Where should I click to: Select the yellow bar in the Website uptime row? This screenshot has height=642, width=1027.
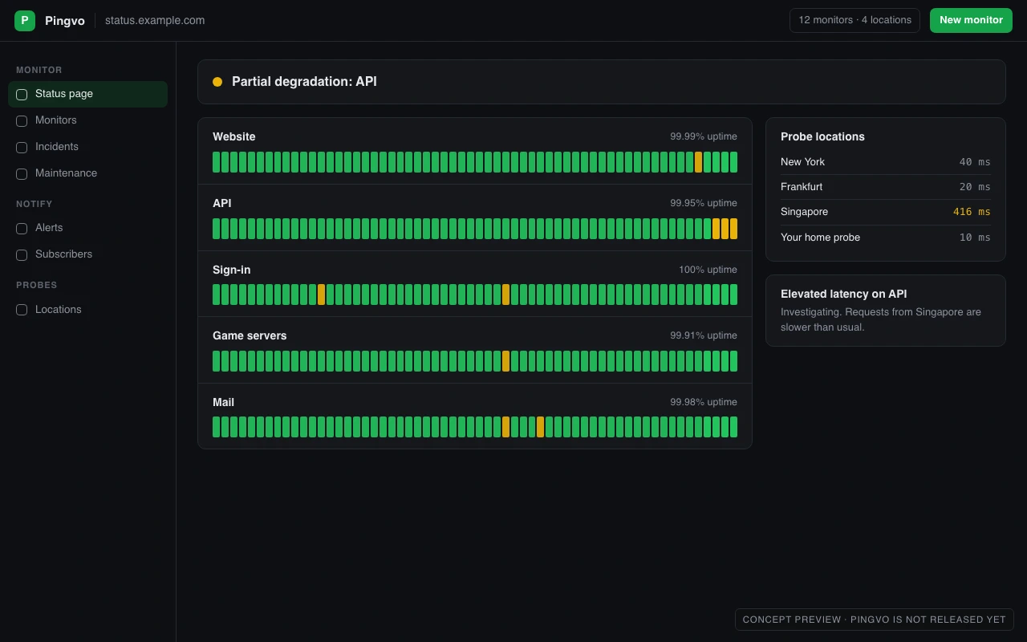coord(698,162)
